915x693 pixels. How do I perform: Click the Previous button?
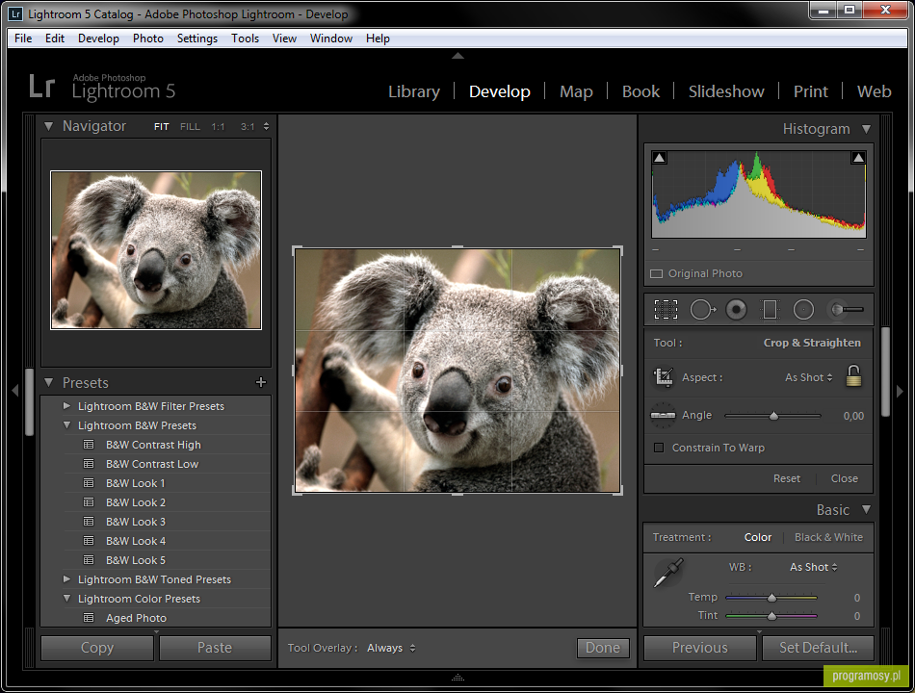click(699, 648)
